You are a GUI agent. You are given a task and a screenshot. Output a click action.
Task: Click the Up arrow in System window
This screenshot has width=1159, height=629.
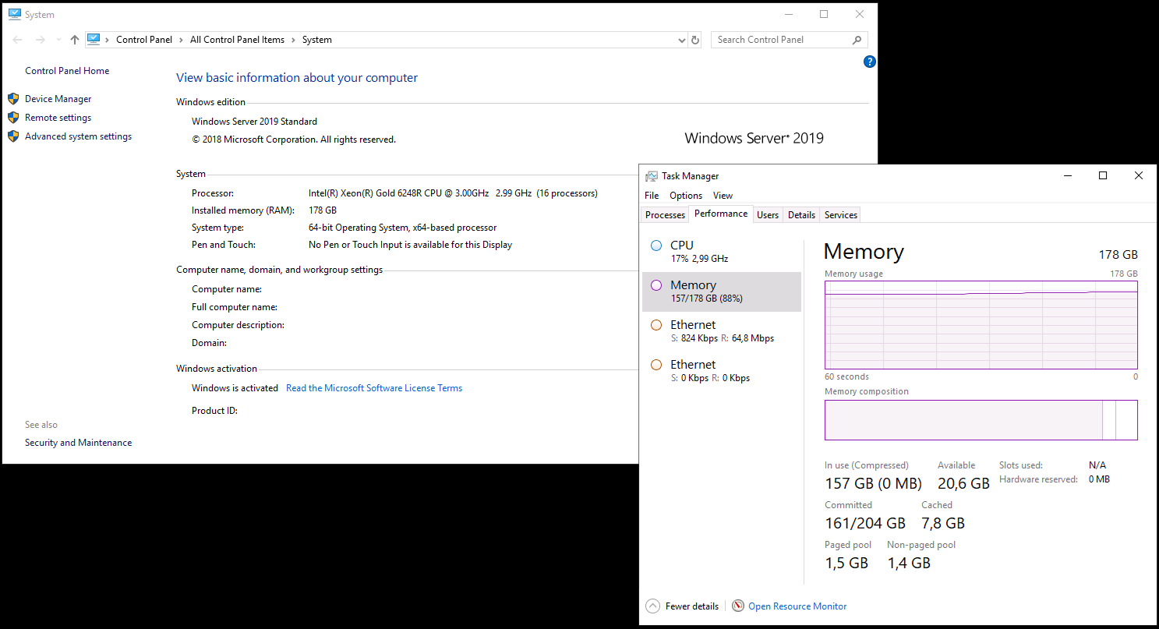coord(75,40)
